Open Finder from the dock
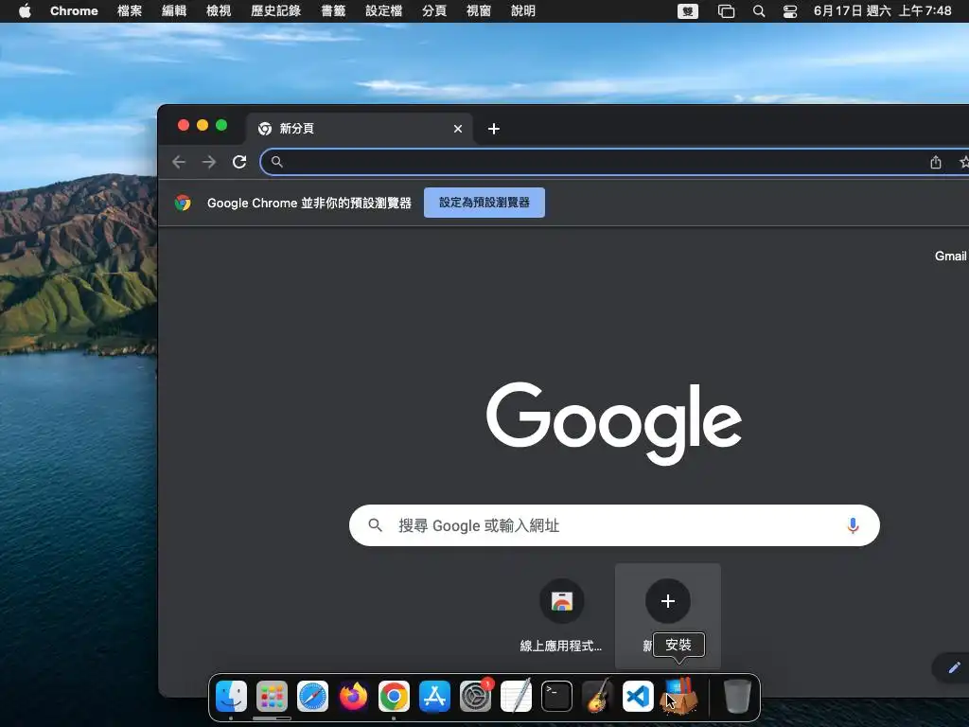Viewport: 969px width, 727px height. click(x=231, y=697)
